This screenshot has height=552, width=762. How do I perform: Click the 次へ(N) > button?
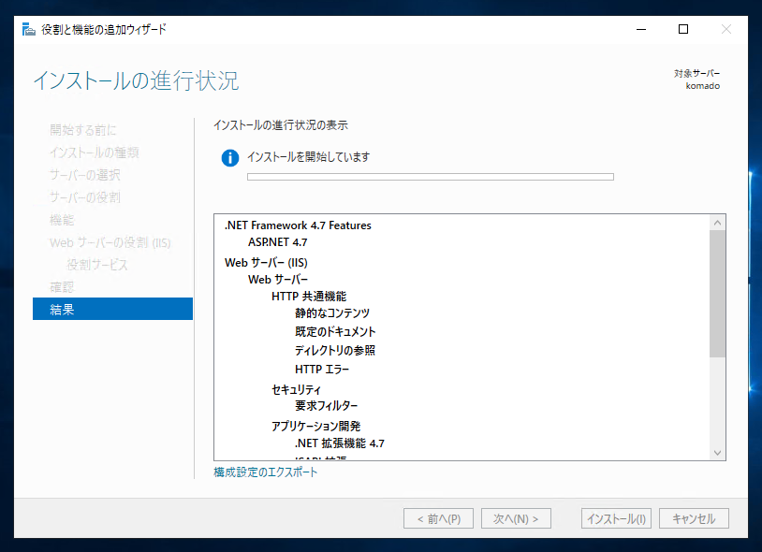pos(516,518)
